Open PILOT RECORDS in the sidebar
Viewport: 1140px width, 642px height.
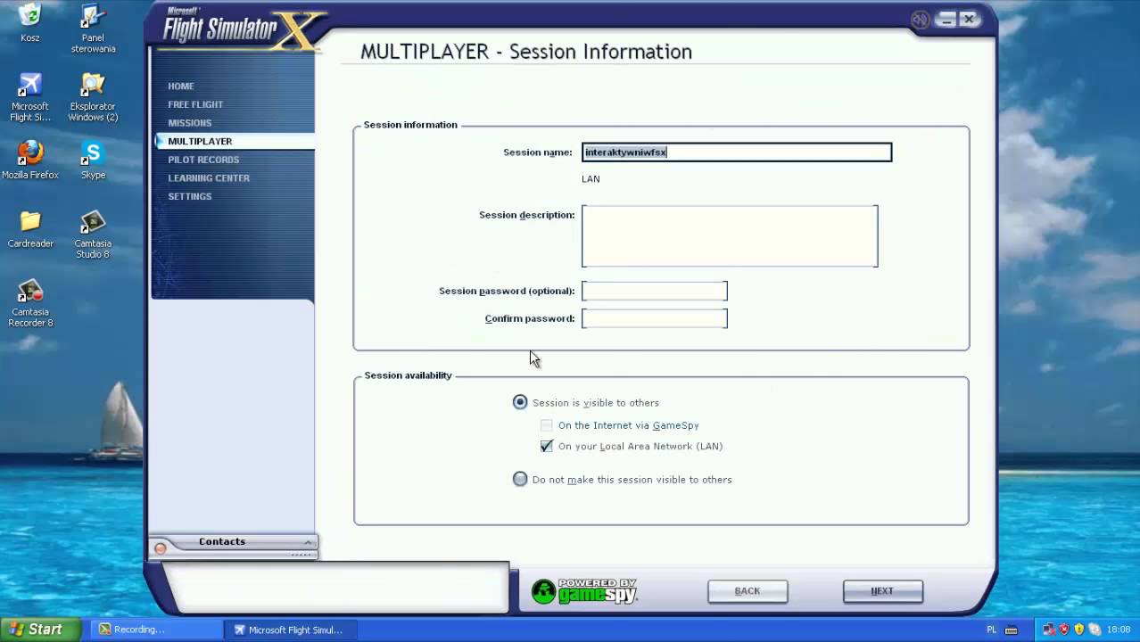(x=203, y=160)
